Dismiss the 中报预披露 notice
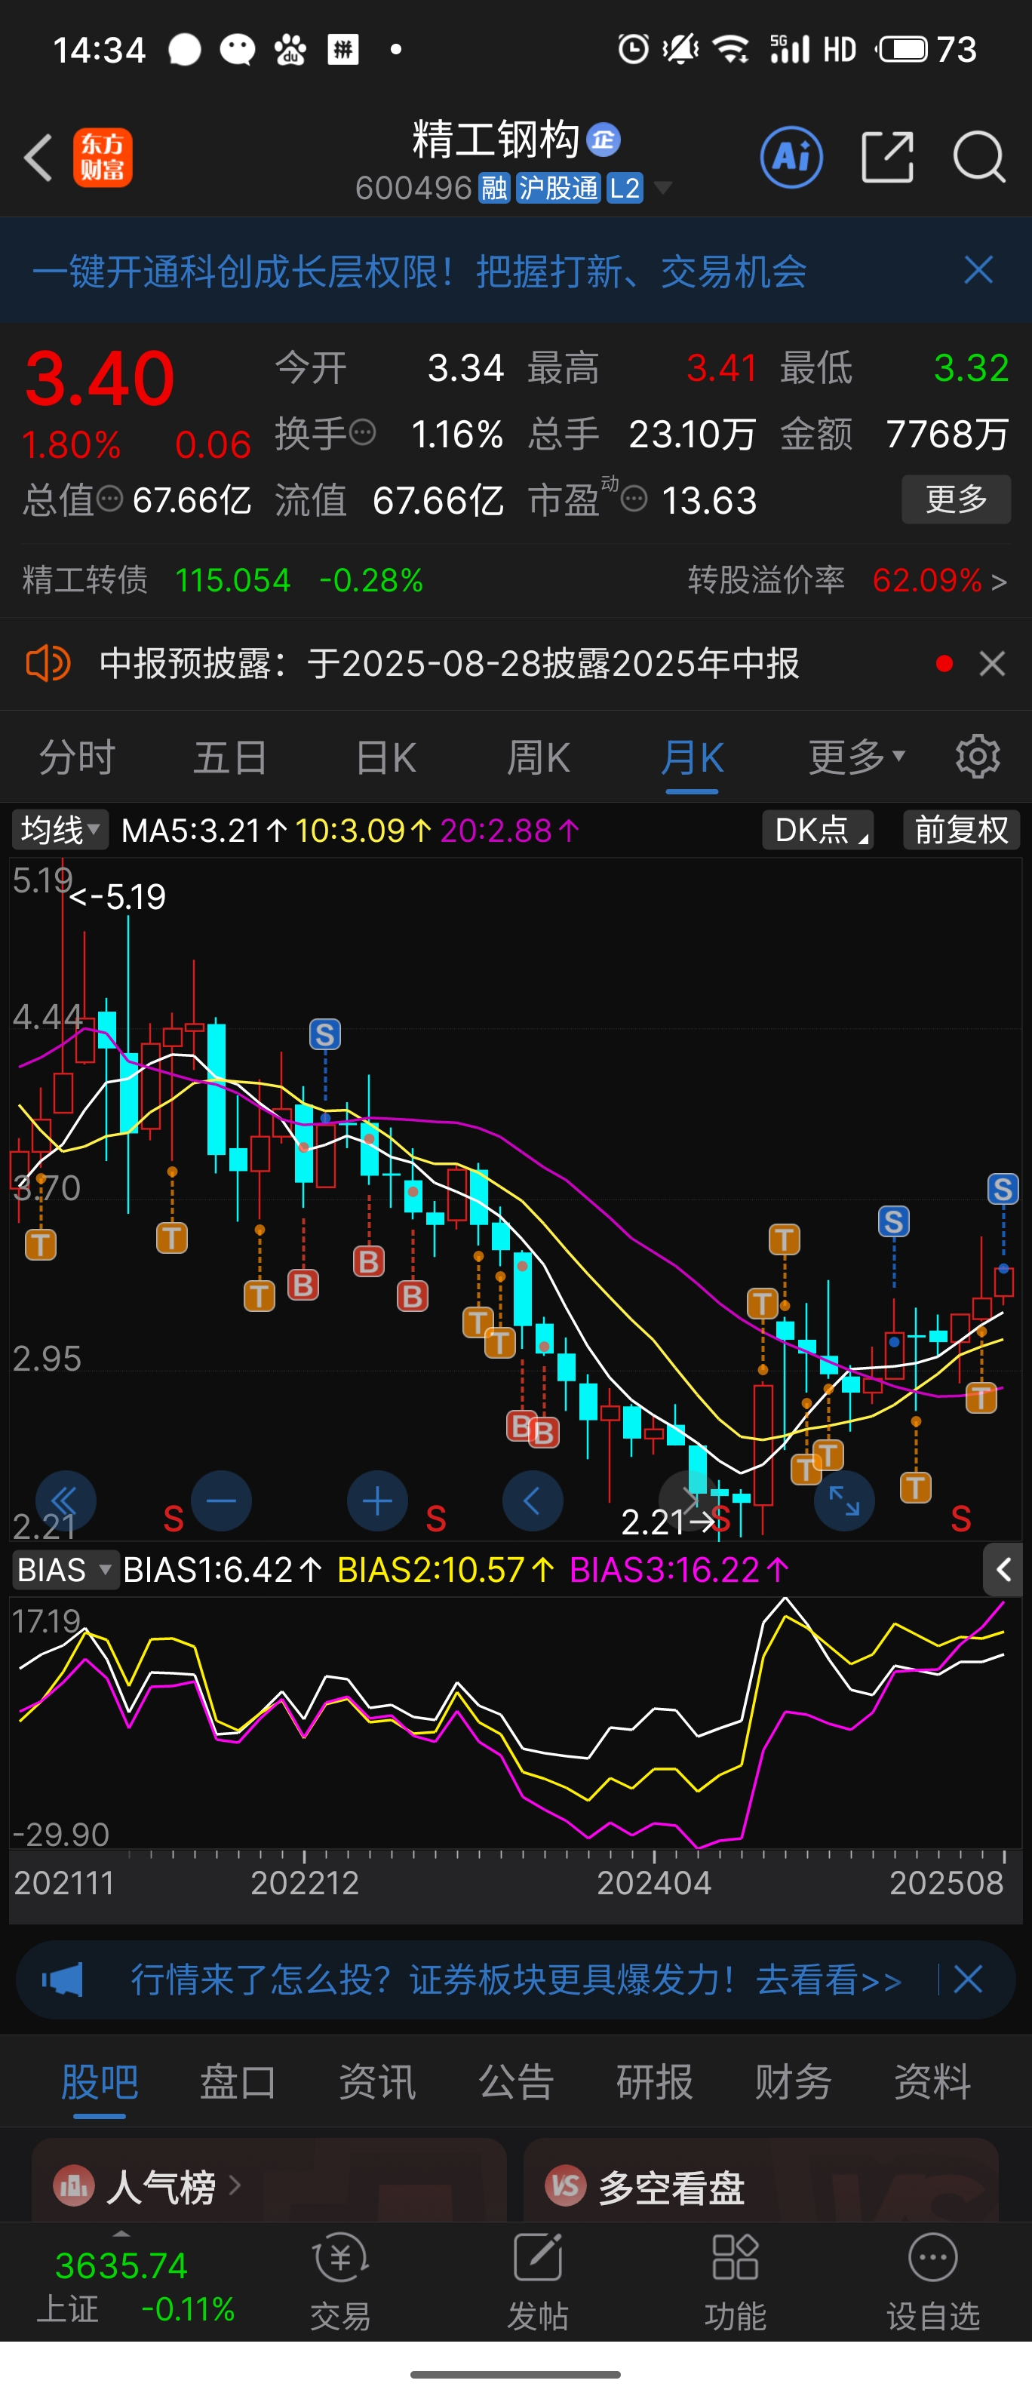The height and width of the screenshot is (2408, 1032). tap(992, 664)
